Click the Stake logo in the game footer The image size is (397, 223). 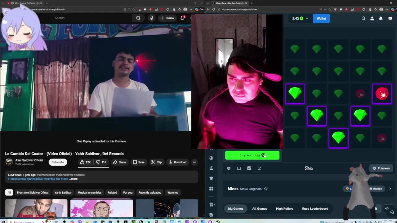click(309, 168)
